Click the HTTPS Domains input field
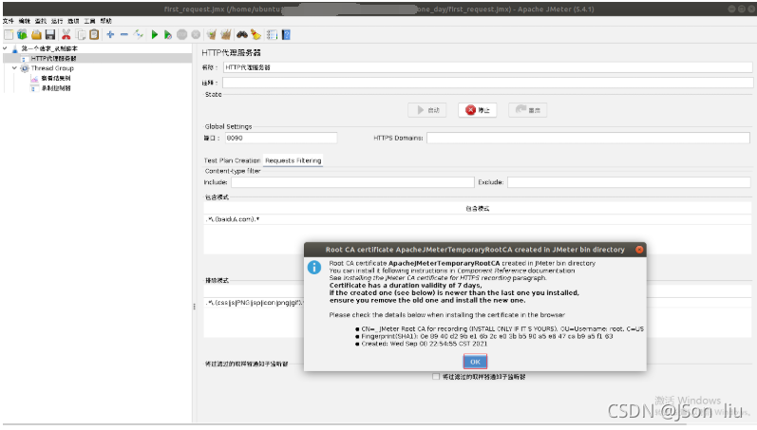 [588, 138]
